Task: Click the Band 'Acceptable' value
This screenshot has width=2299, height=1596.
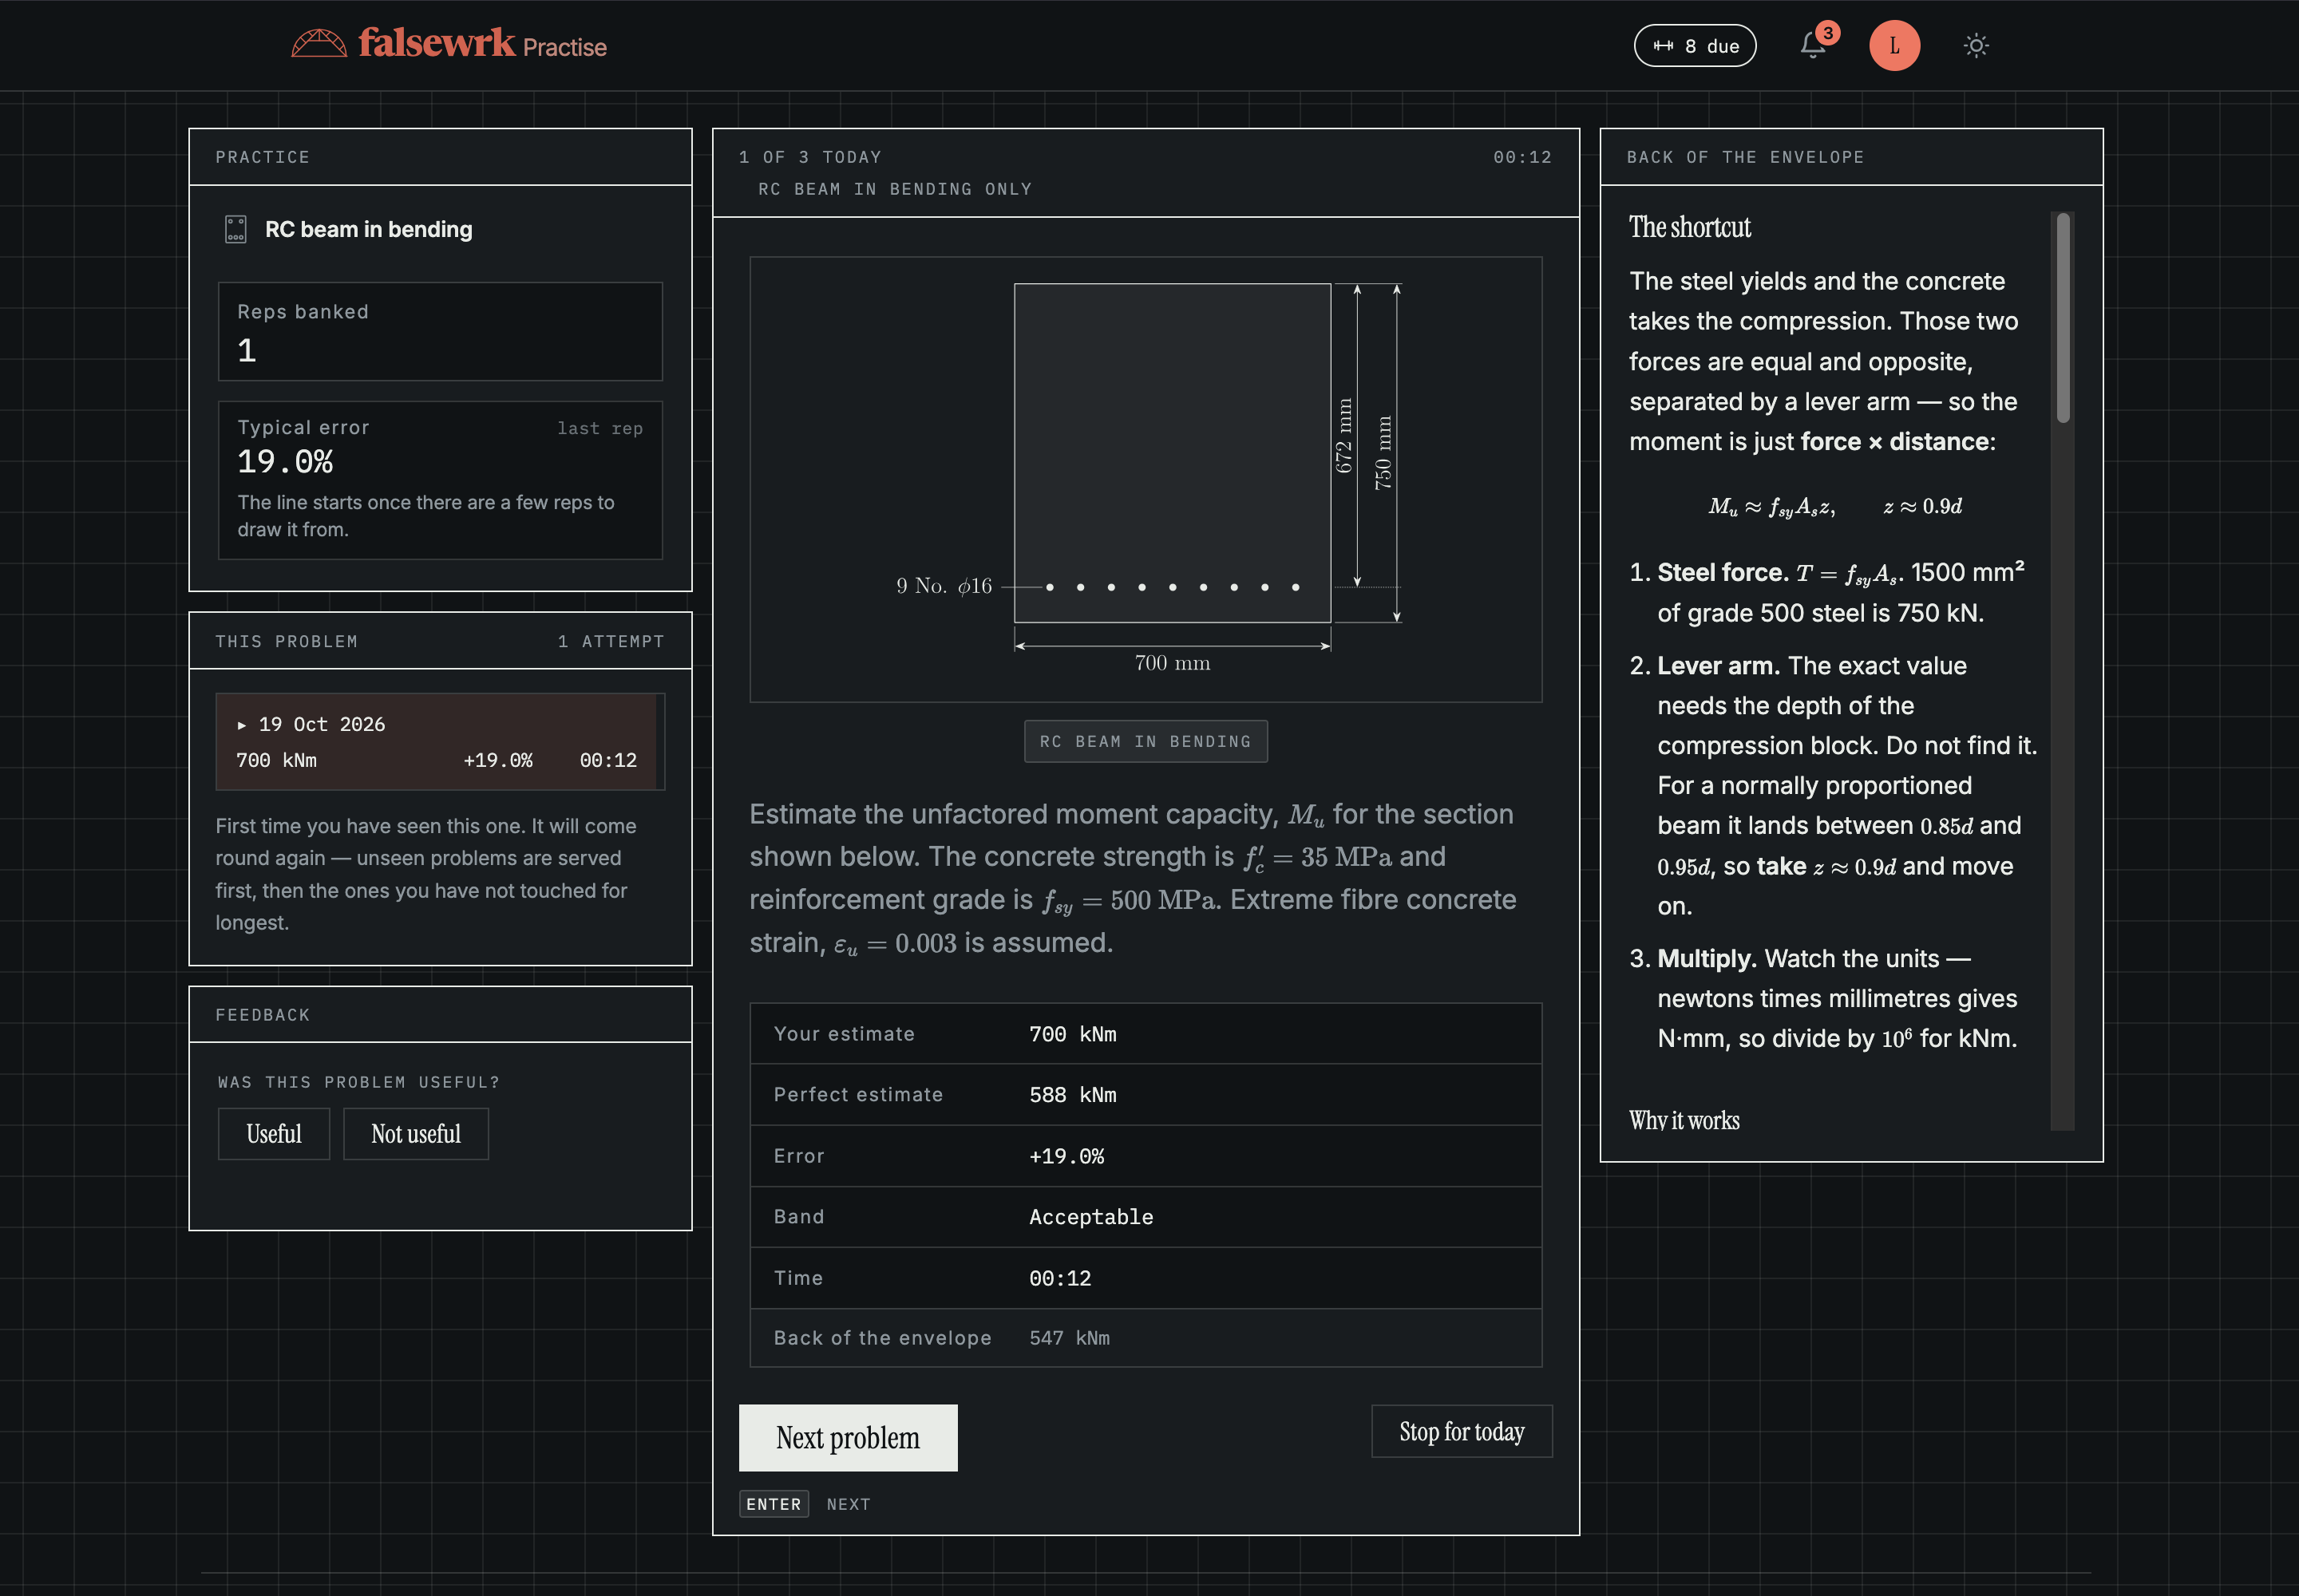Action: (x=1090, y=1217)
